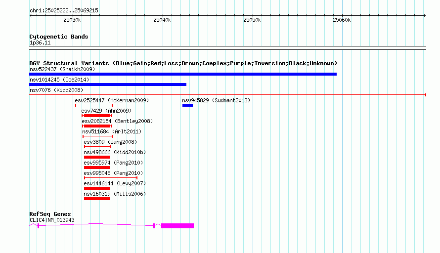Viewport: 440px width, 253px height.
Task: Open esv1446144 (Levy2007) variant label
Action: tap(115, 183)
